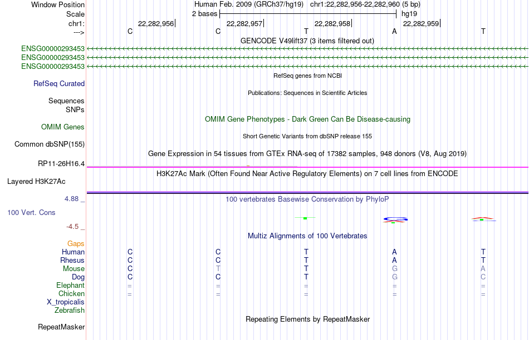Select the Elephant alignment row label
The width and height of the screenshot is (529, 340).
[x=71, y=286]
